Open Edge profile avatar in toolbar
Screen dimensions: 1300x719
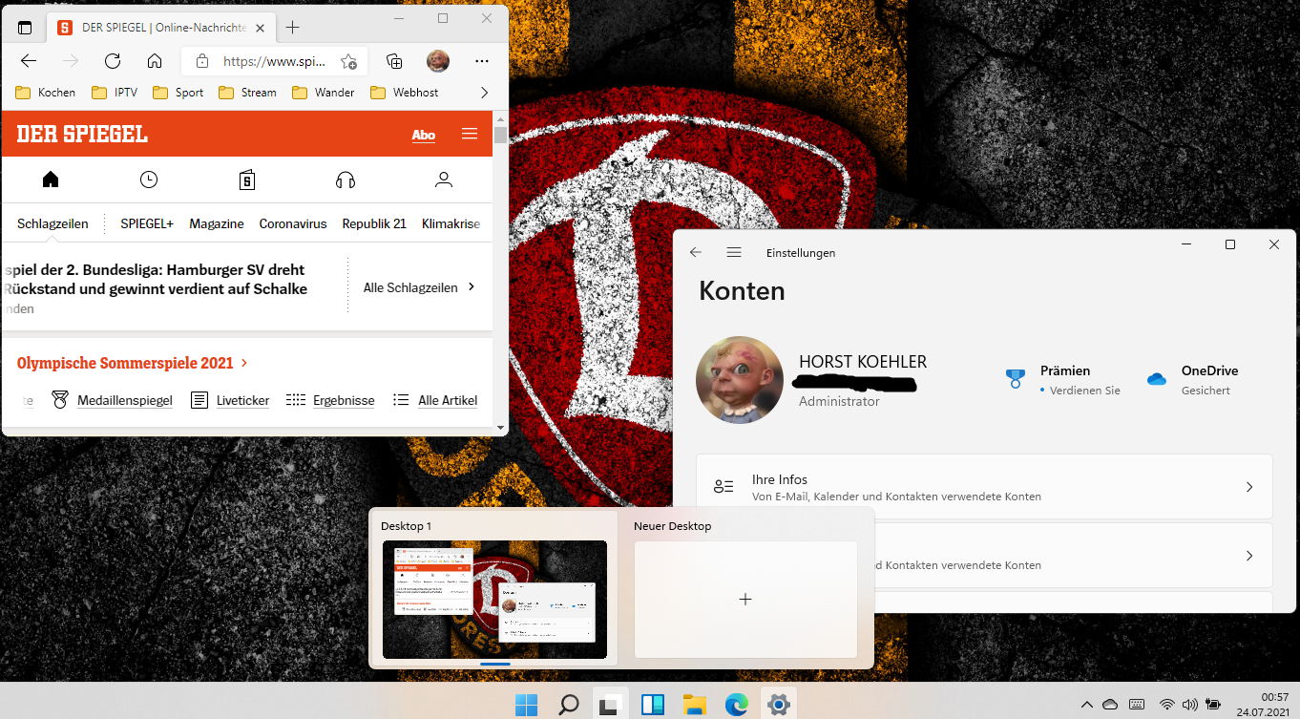coord(438,61)
